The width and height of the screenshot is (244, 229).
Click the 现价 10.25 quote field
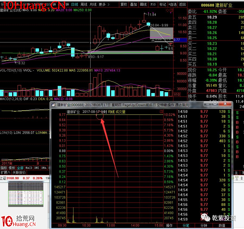202,70
